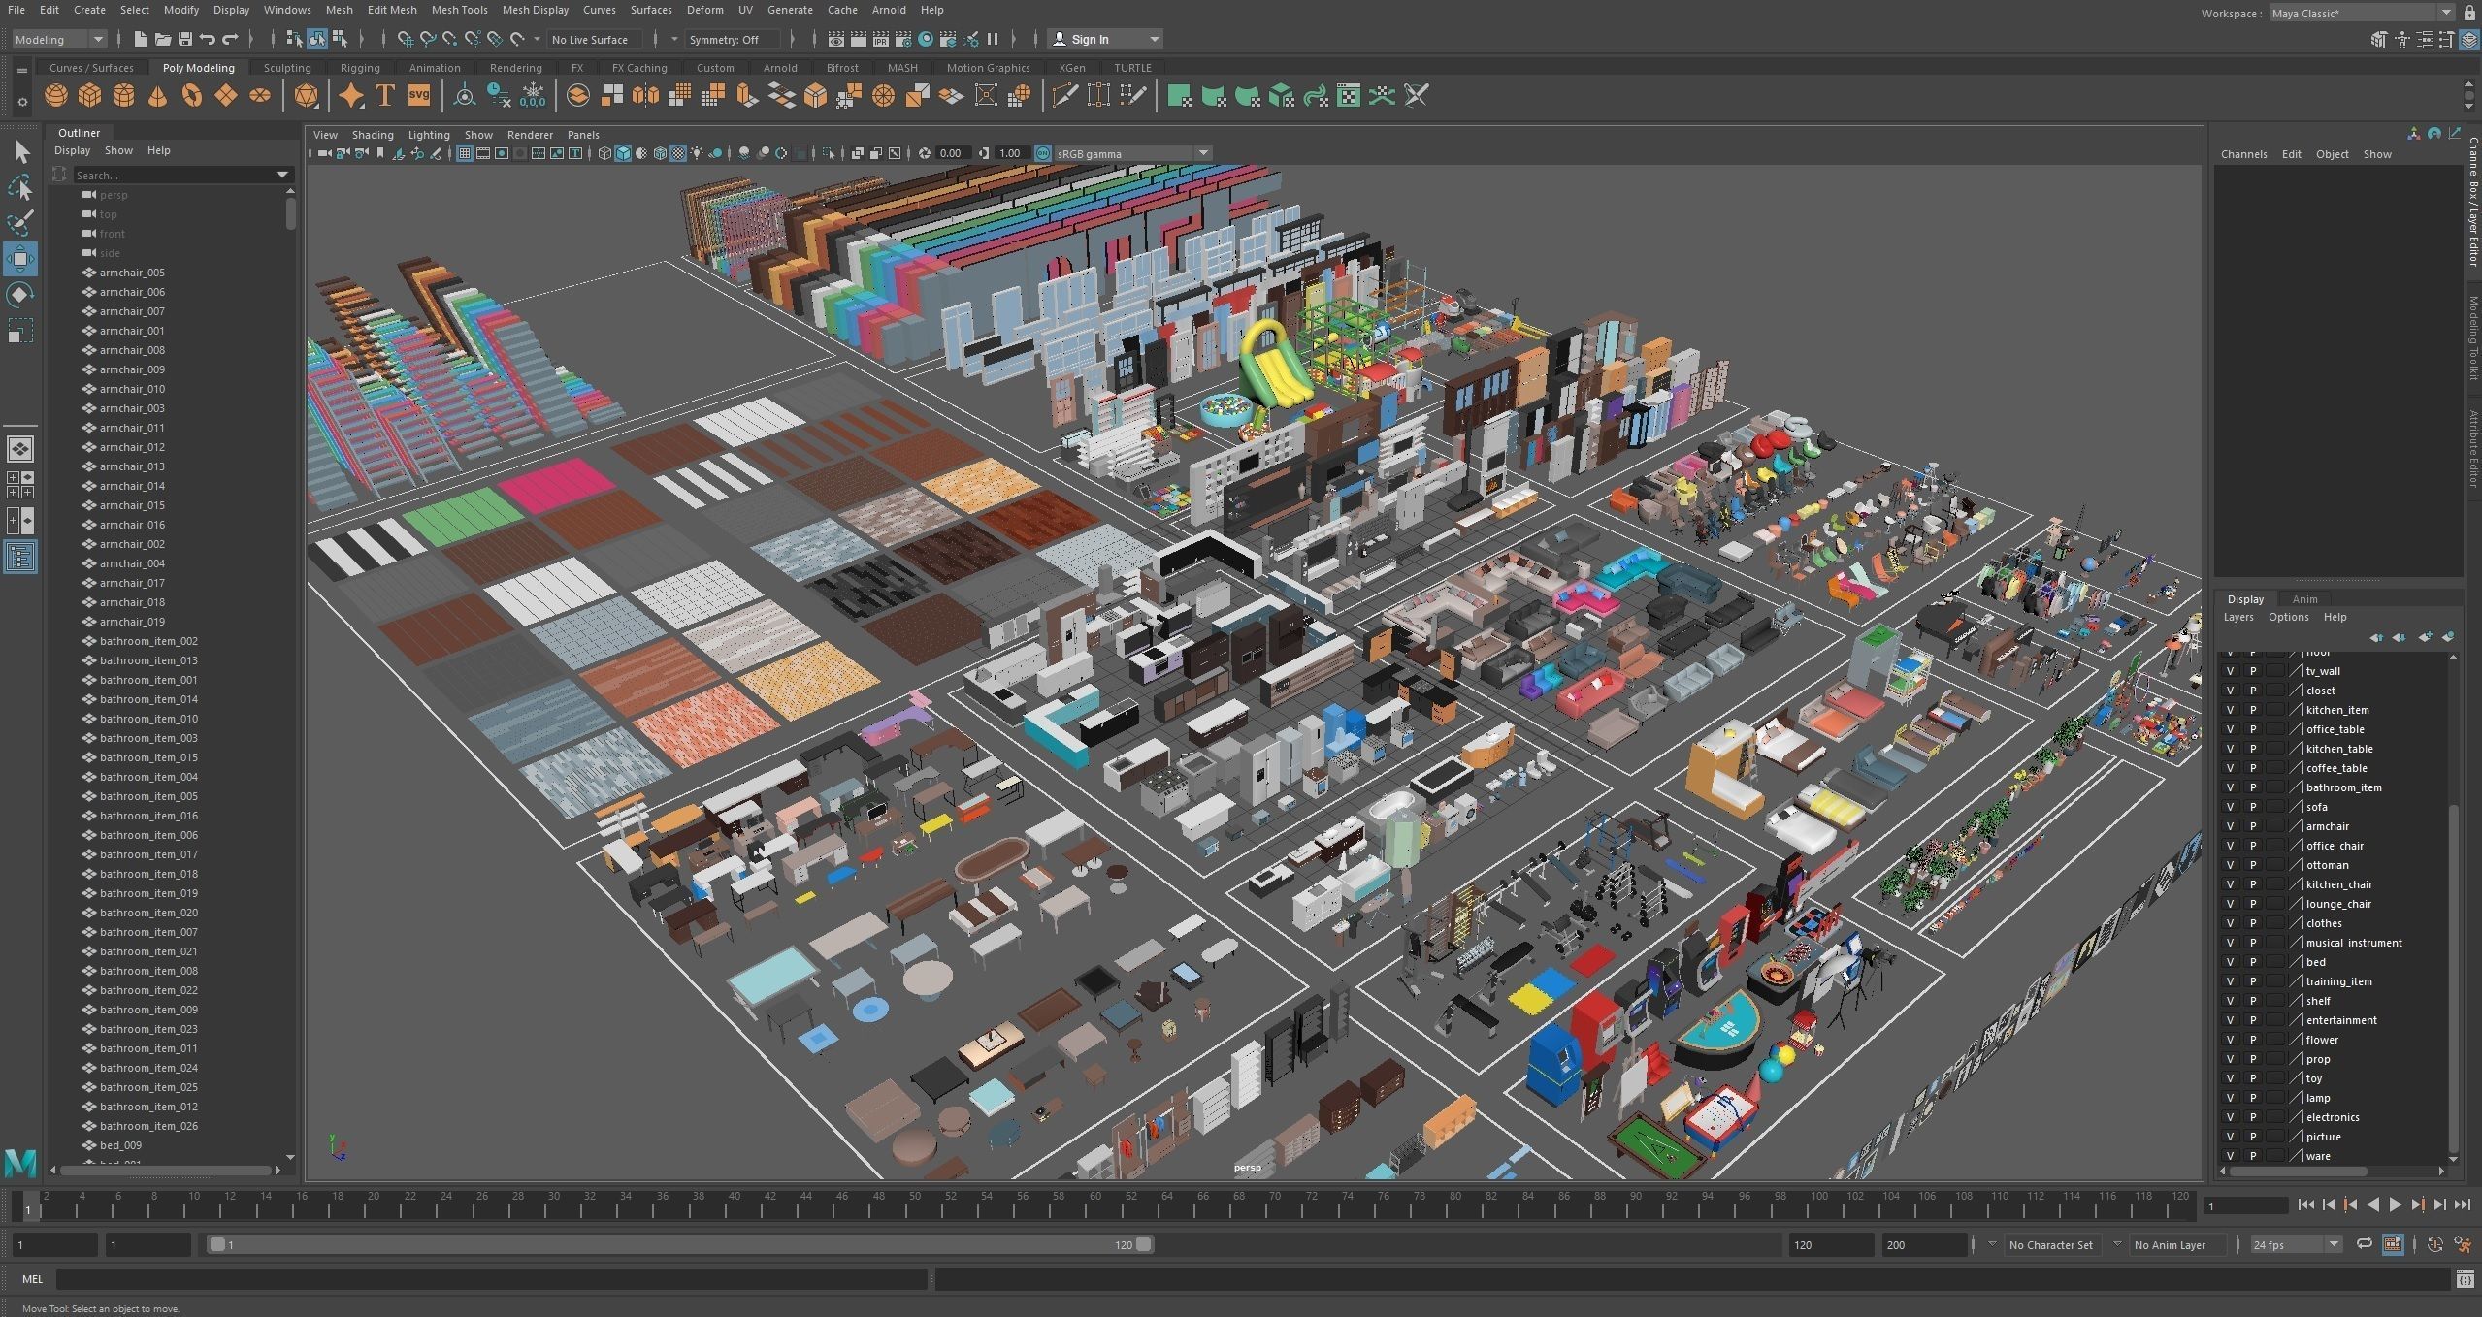The width and height of the screenshot is (2482, 1317).
Task: Open the 24 fps frame rate dropdown
Action: 2333,1244
